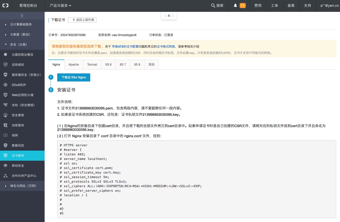Viewport: 340px width, 222px height.
Task: Open 工单 menu in top bar
Action: point(274,6)
